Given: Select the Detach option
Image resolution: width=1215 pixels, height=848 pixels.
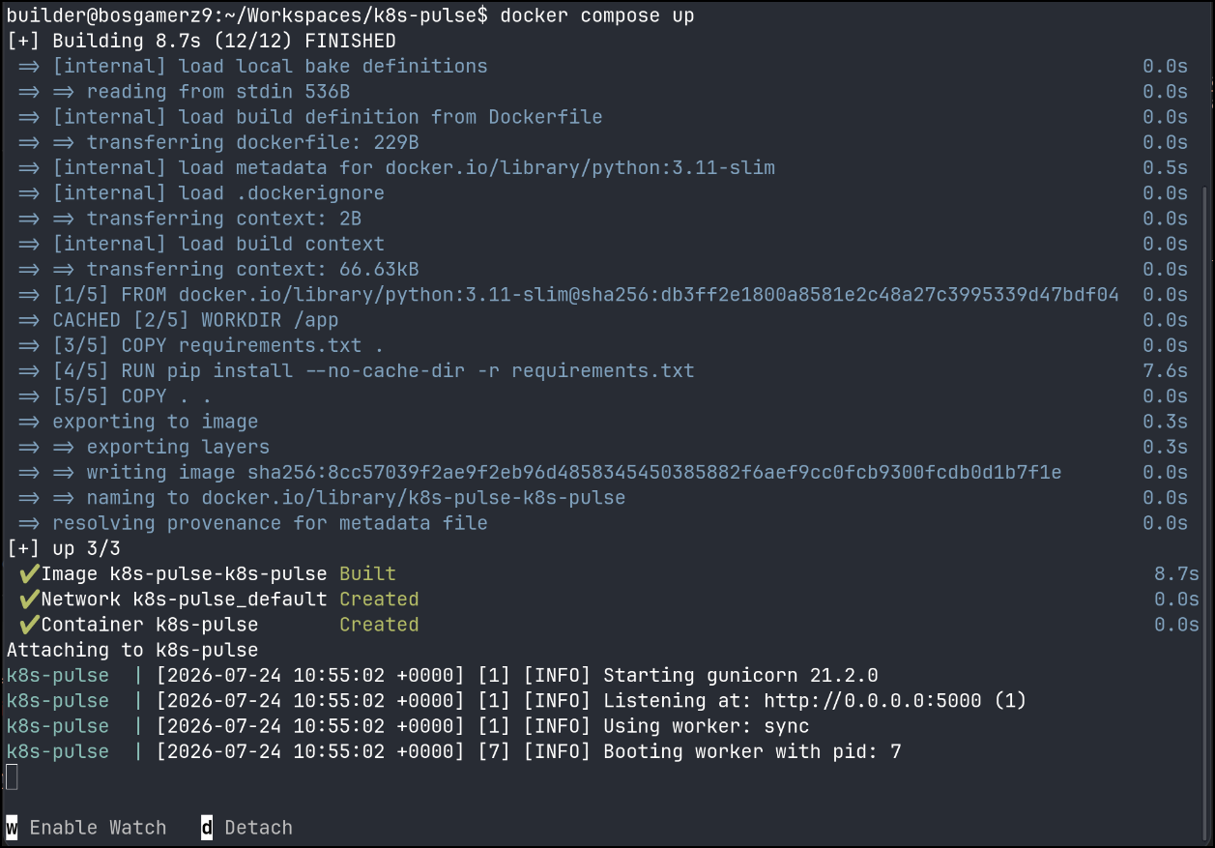Looking at the screenshot, I should tap(258, 828).
